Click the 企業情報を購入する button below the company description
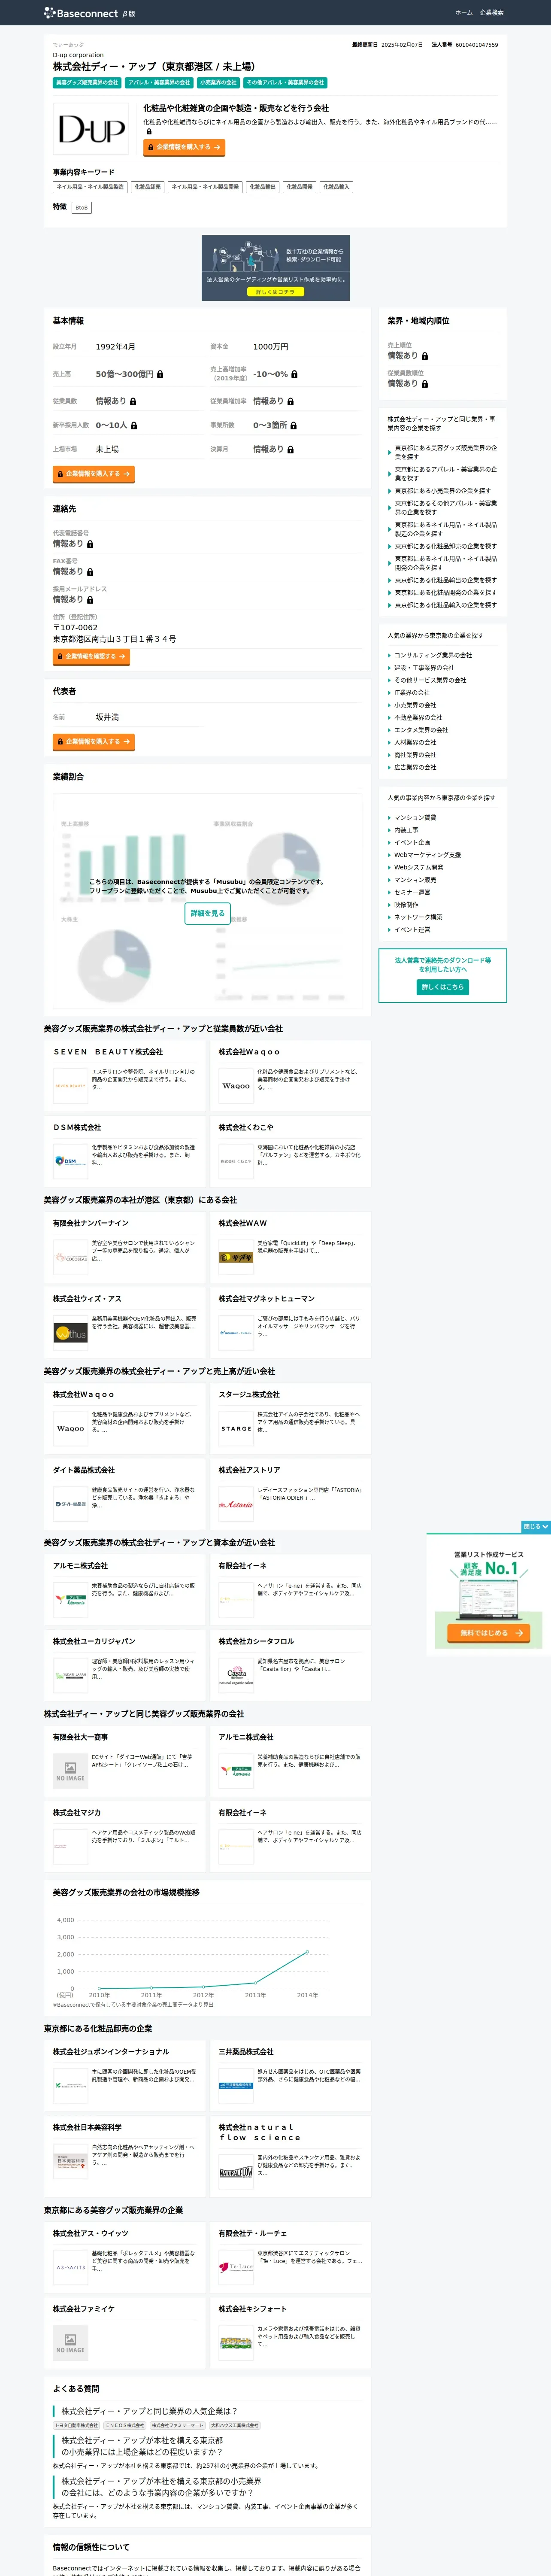This screenshot has width=551, height=2576. 184,147
